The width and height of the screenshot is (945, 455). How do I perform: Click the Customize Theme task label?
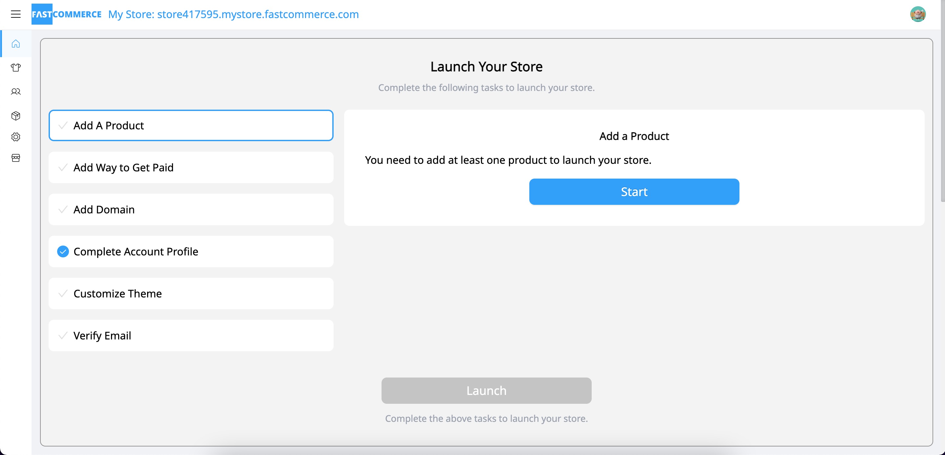point(118,293)
